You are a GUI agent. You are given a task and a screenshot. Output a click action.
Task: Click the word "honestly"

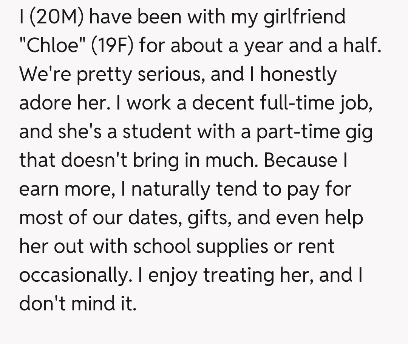point(298,74)
